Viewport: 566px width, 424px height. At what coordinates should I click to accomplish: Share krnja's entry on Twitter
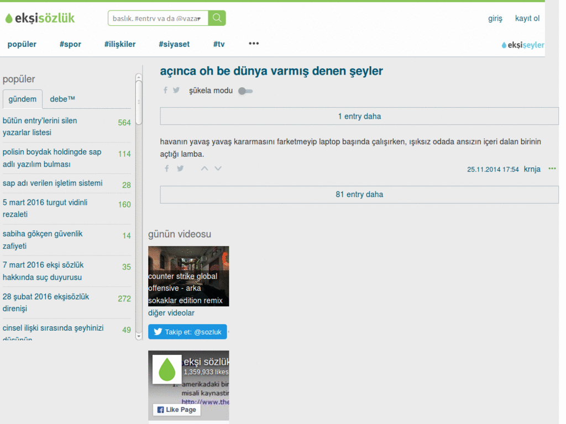click(x=181, y=168)
